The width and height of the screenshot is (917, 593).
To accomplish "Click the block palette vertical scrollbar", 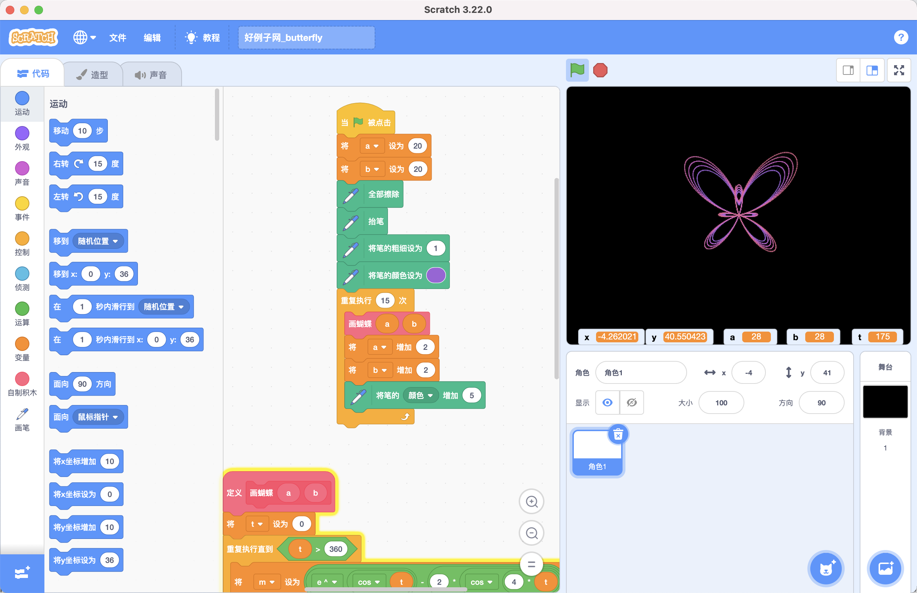I will coord(217,115).
